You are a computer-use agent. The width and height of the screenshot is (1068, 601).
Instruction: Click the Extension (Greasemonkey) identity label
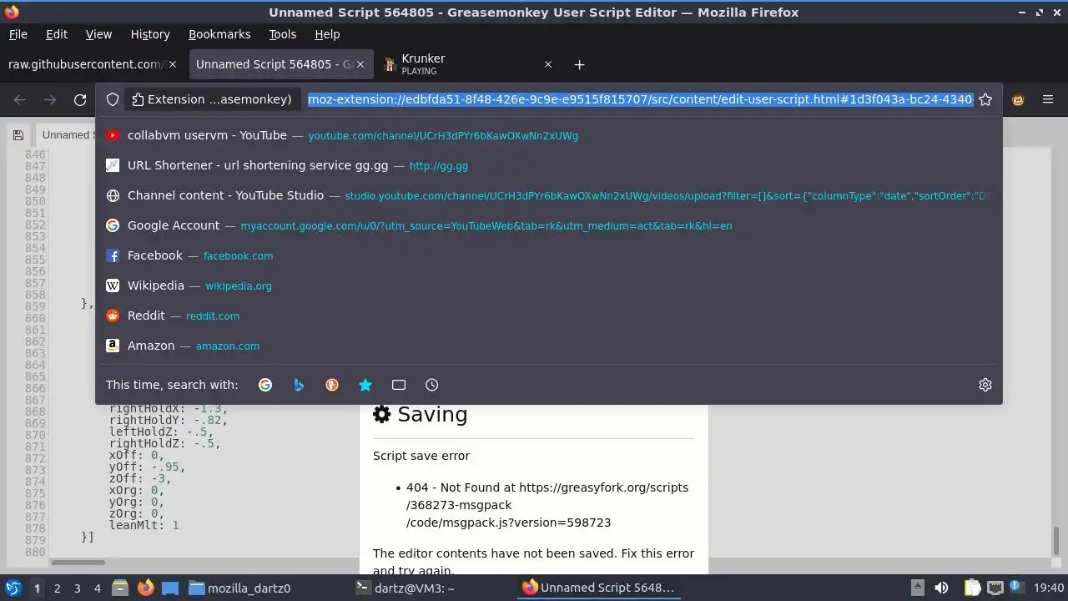[x=212, y=99]
